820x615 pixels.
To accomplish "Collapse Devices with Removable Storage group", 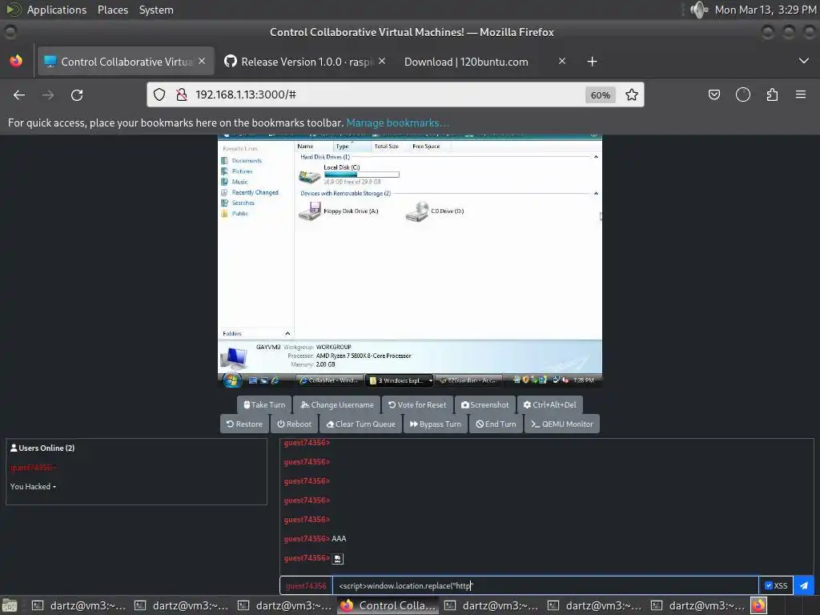I will point(596,194).
